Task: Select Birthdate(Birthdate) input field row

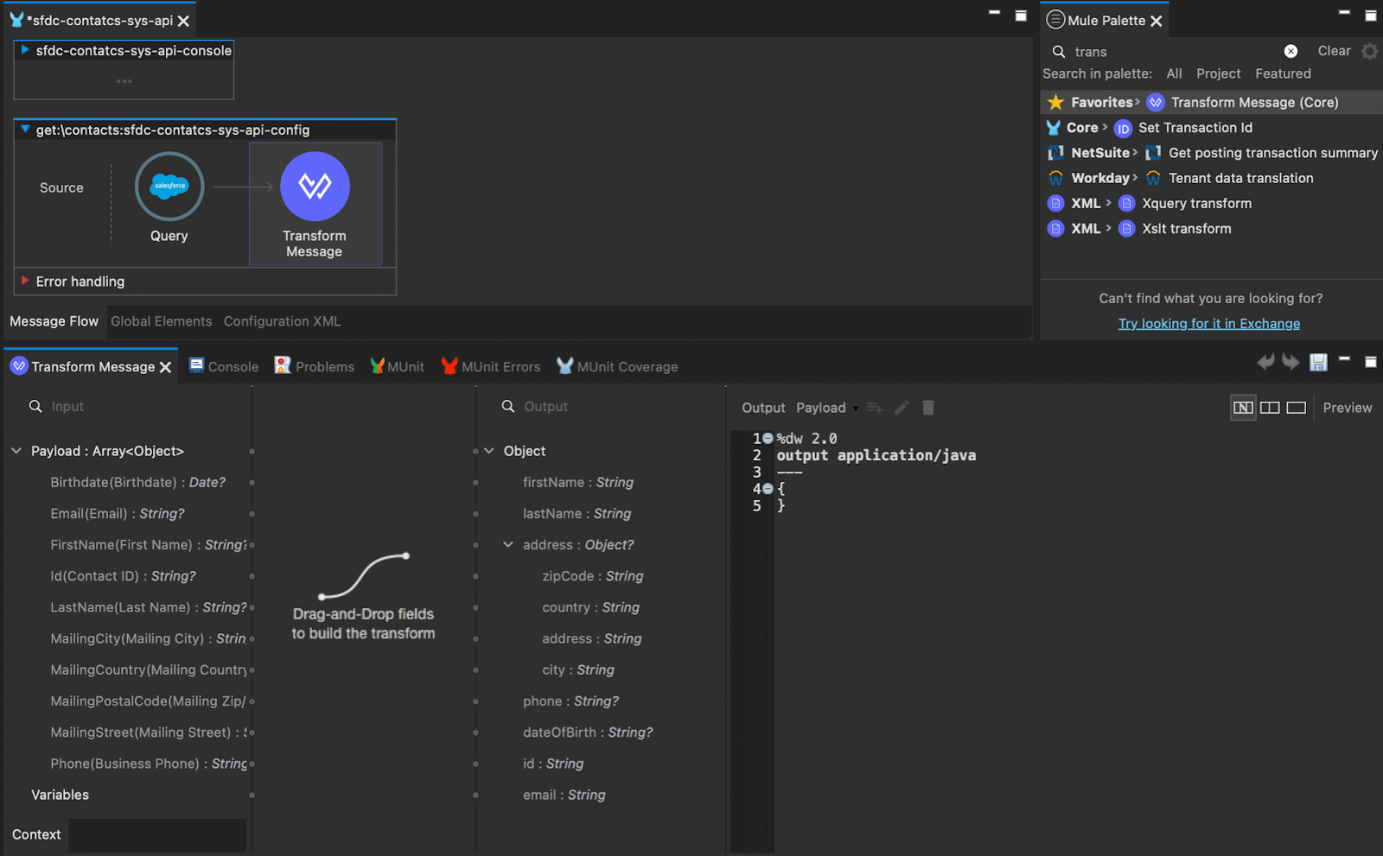Action: pos(138,482)
